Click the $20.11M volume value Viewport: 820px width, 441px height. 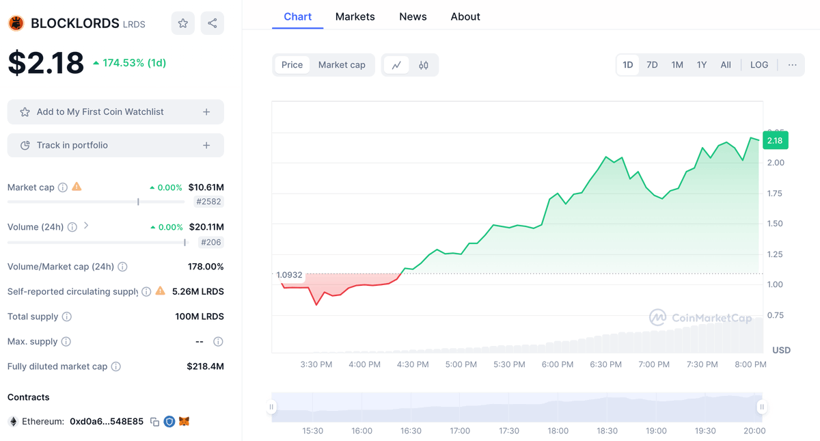pos(206,227)
